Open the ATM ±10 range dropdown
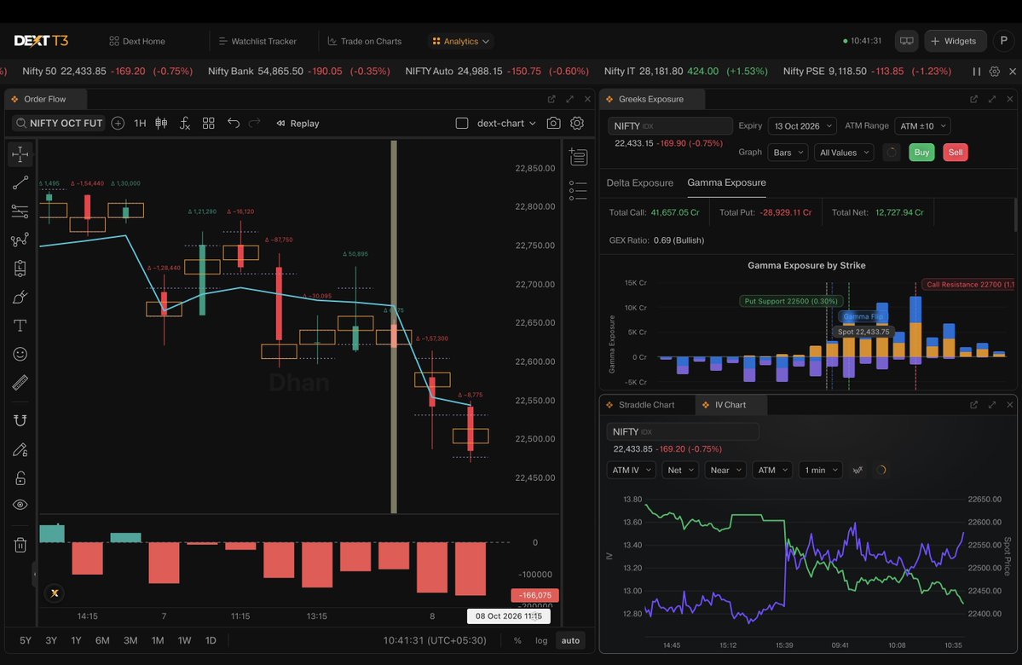1022x665 pixels. [x=922, y=126]
